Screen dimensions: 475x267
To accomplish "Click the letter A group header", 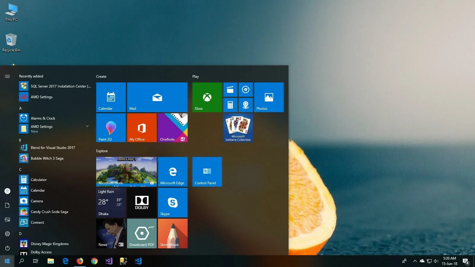I will coord(20,108).
